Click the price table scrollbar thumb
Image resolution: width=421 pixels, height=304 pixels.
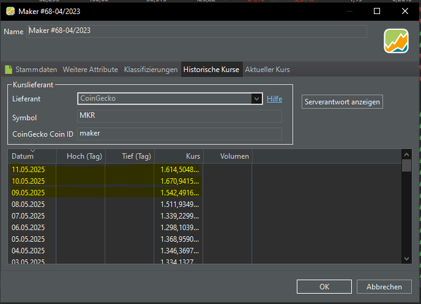point(406,165)
